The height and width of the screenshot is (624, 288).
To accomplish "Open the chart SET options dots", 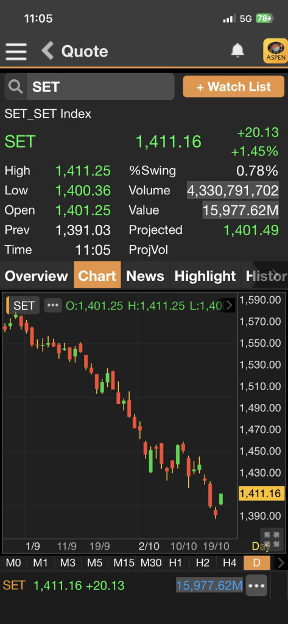I will (53, 305).
